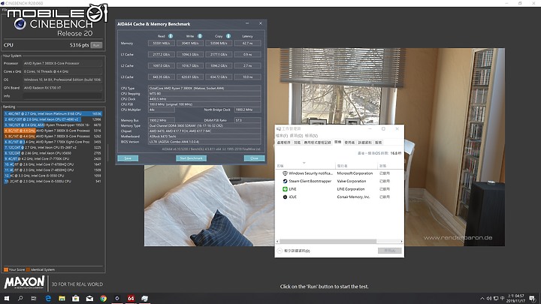Click the volume icon in system tray
Viewport: 541px width, 304px height.
tap(488, 299)
